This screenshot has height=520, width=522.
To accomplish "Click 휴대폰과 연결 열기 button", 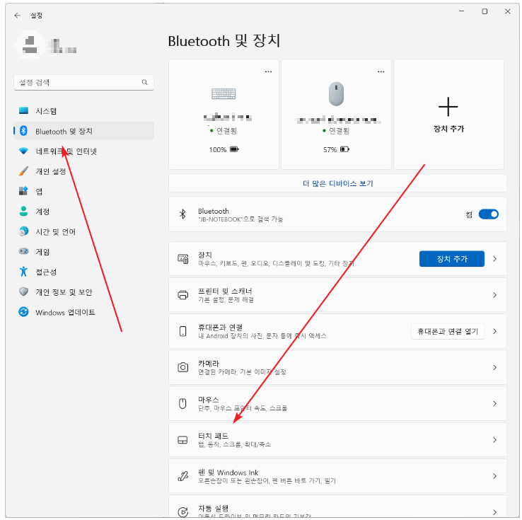I will coord(448,331).
